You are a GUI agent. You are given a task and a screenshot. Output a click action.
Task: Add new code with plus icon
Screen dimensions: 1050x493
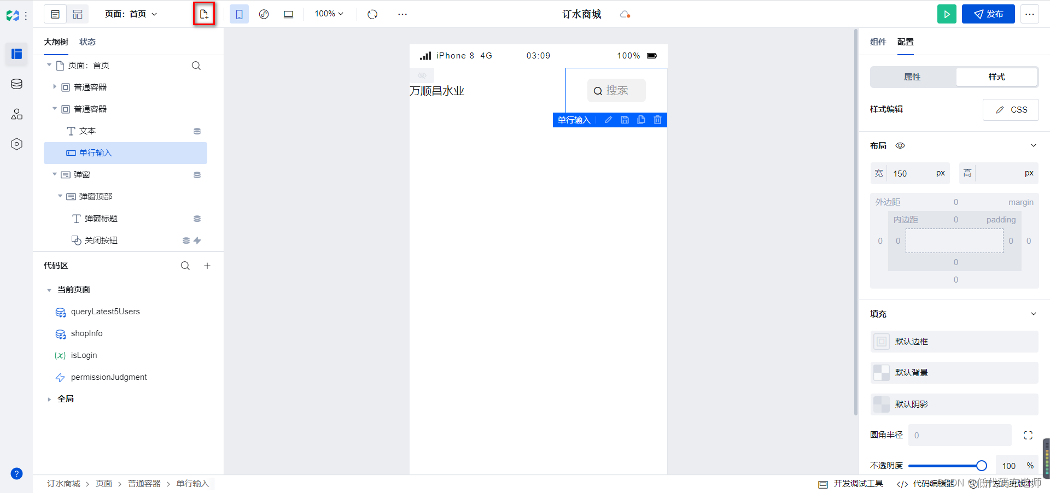pos(207,266)
